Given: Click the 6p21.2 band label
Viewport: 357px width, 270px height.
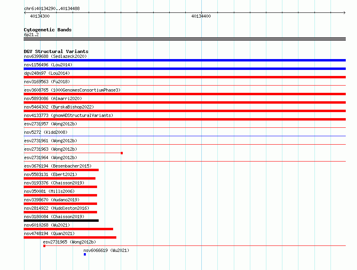Looking at the screenshot, I should click(x=31, y=35).
